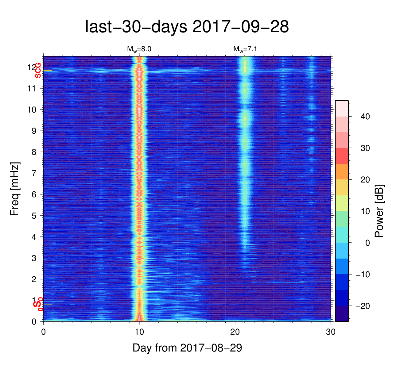Screen dimensions: 396x365
Task: Click the Mw=7.1 earthquake label
Action: click(x=245, y=49)
